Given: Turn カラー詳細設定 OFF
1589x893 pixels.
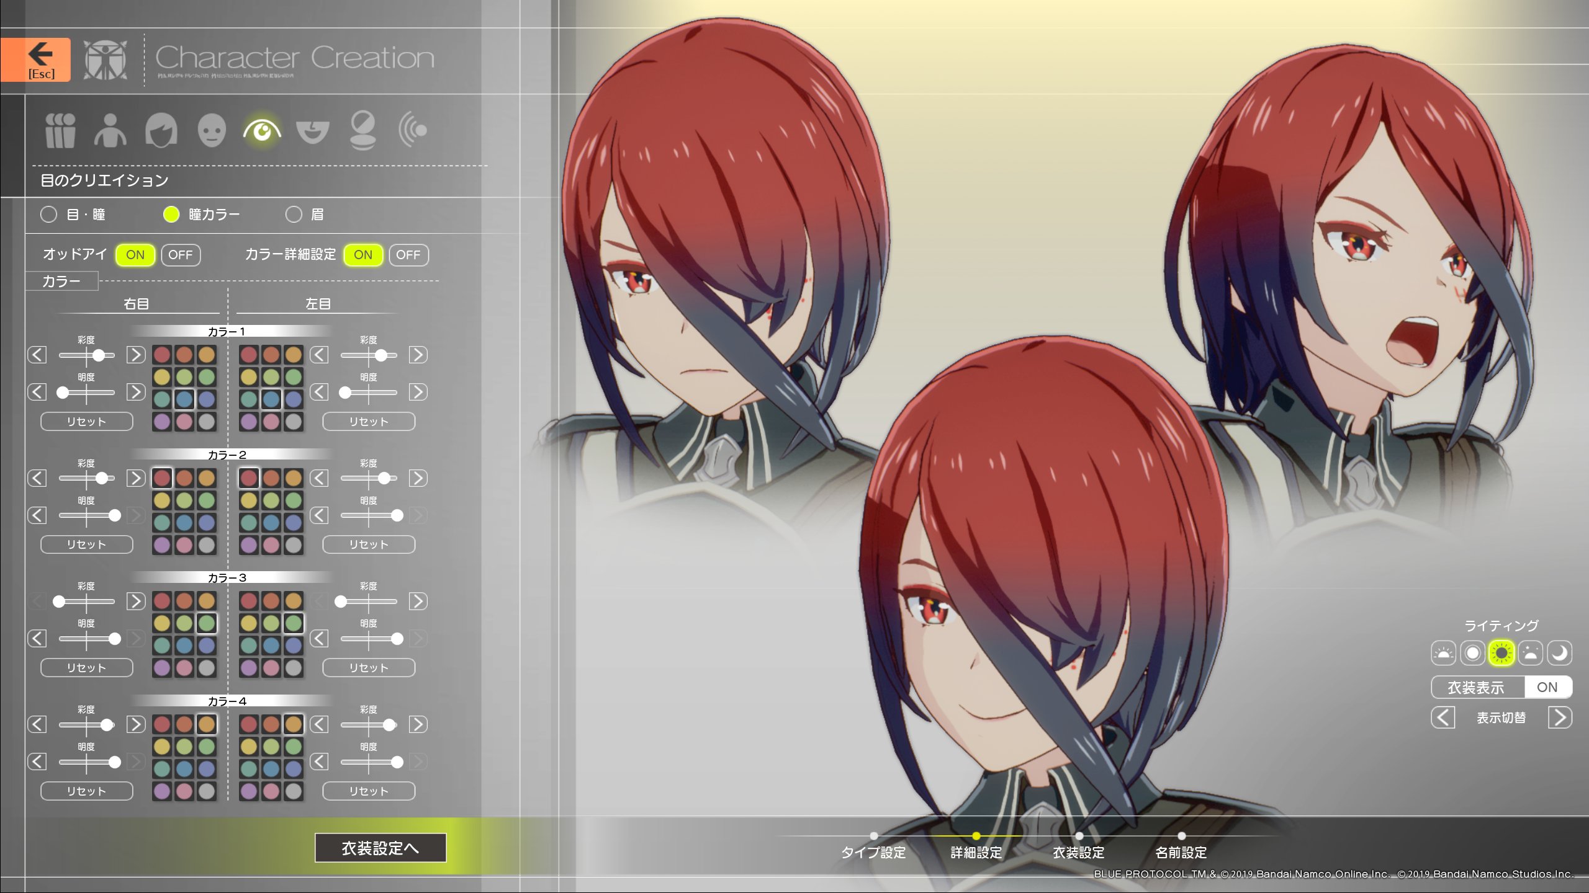Looking at the screenshot, I should tap(408, 255).
